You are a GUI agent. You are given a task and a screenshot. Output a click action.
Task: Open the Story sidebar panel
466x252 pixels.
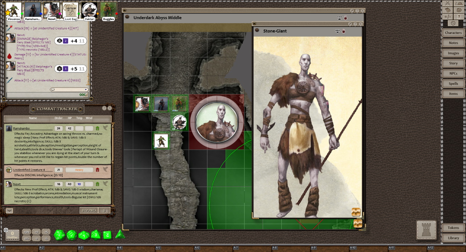[453, 63]
